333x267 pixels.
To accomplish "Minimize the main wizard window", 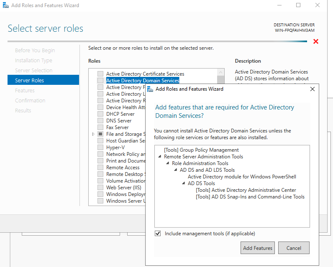I will pos(279,5).
